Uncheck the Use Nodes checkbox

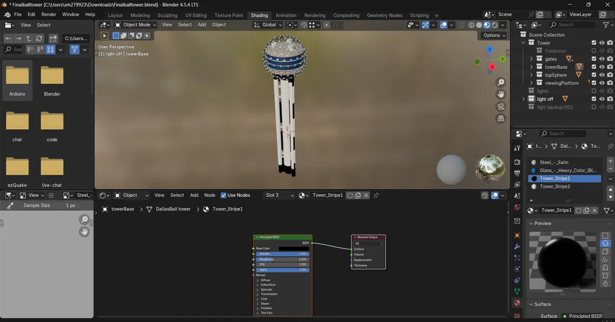coord(224,195)
